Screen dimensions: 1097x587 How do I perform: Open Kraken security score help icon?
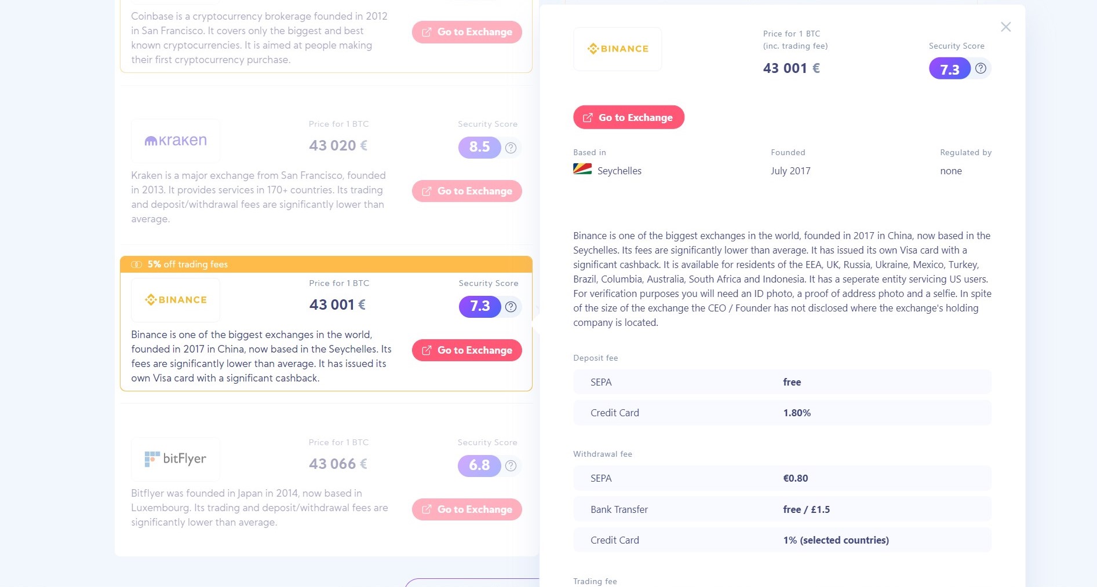[x=511, y=148]
